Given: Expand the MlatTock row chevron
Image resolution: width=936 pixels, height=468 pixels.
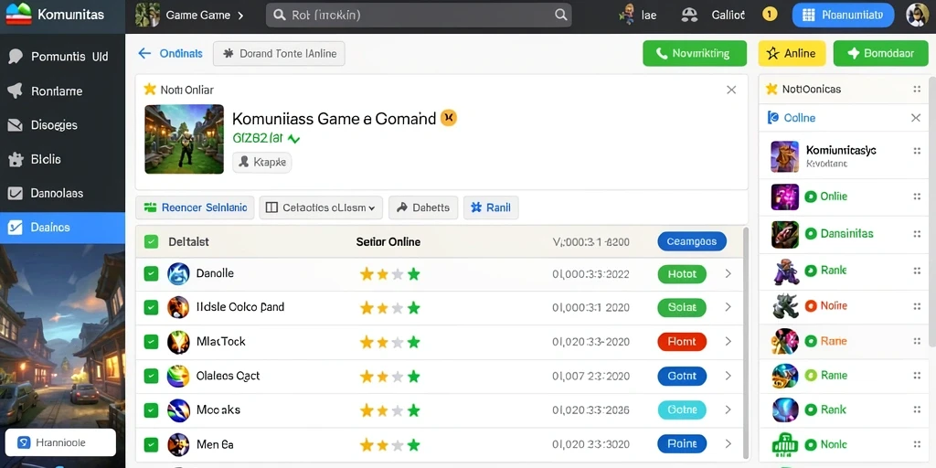Looking at the screenshot, I should click(x=728, y=342).
